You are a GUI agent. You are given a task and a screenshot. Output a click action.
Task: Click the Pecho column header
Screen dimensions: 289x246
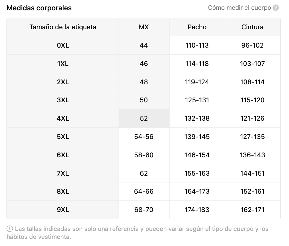[197, 27]
